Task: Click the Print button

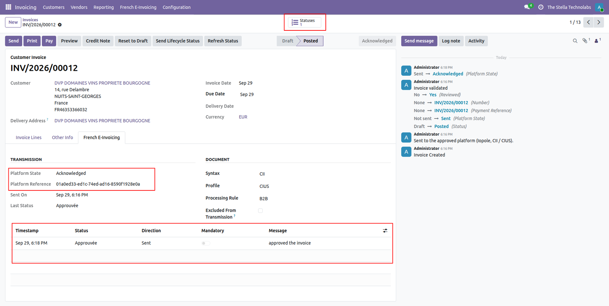Action: coord(32,41)
